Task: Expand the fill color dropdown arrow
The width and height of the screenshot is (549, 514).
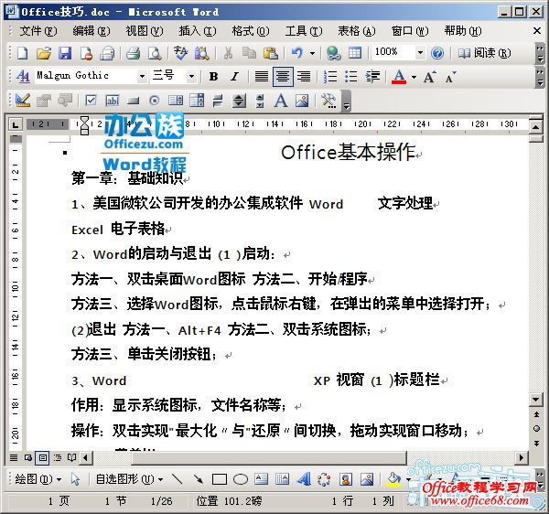Action: click(x=408, y=479)
